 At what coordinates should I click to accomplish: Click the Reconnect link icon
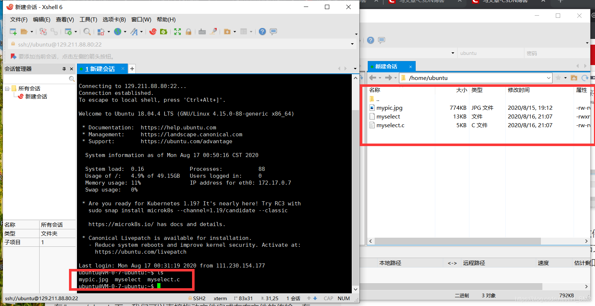click(x=54, y=32)
